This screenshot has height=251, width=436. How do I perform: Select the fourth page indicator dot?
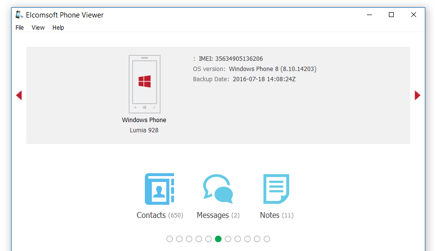[199, 239]
